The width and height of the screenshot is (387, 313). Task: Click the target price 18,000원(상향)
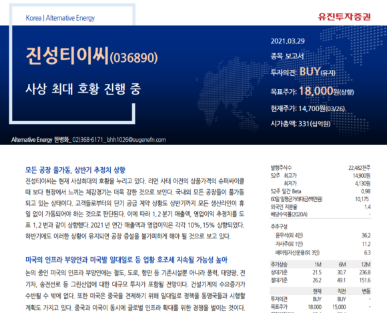(x=326, y=91)
